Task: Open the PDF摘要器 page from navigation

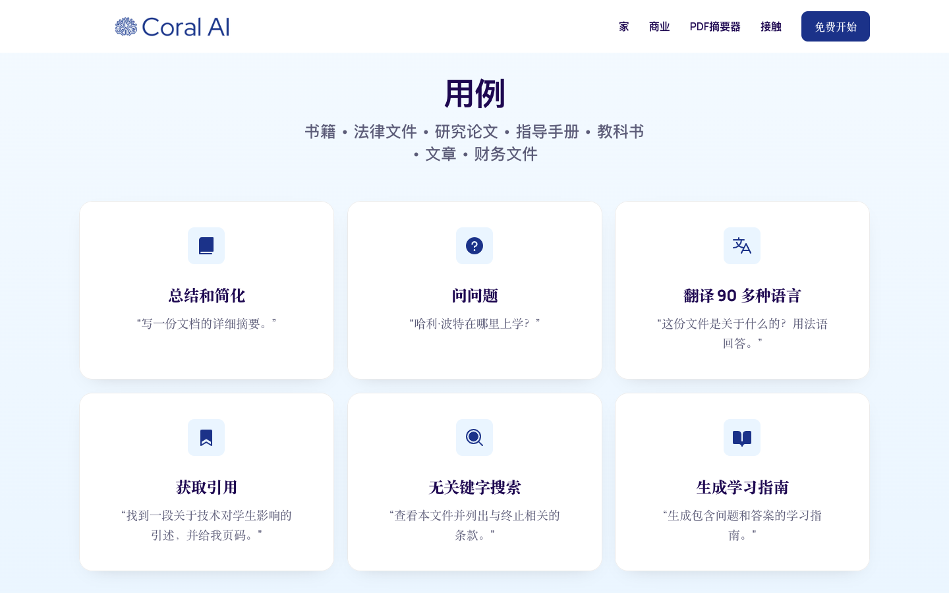Action: click(x=715, y=26)
